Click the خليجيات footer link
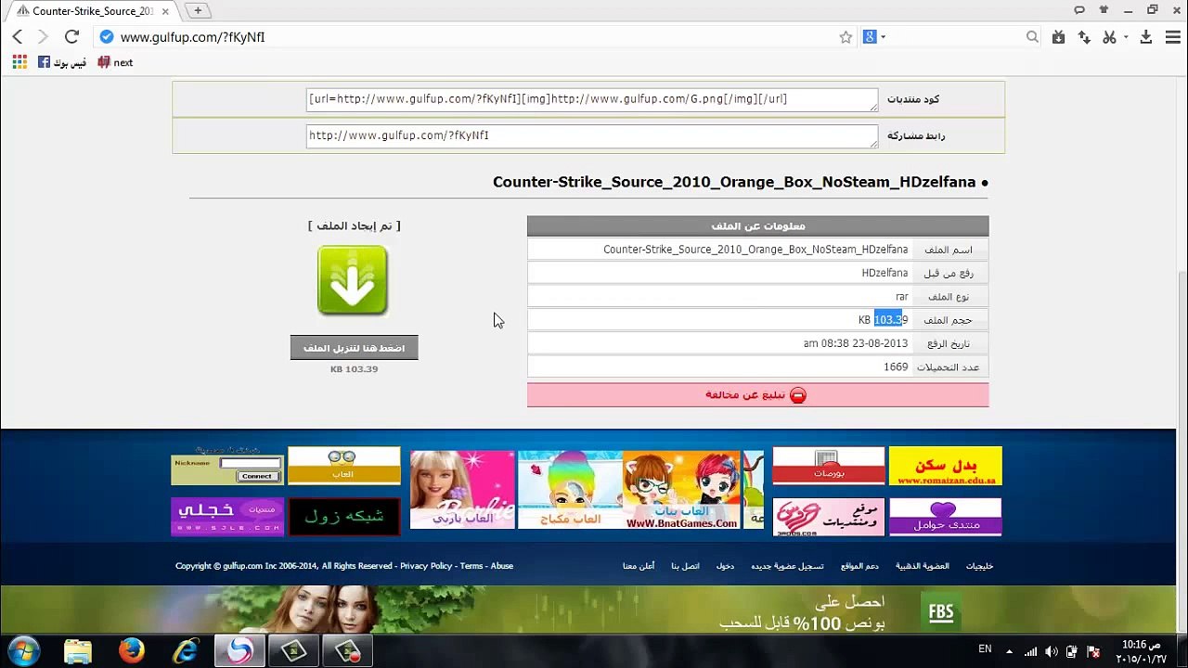 click(x=979, y=566)
